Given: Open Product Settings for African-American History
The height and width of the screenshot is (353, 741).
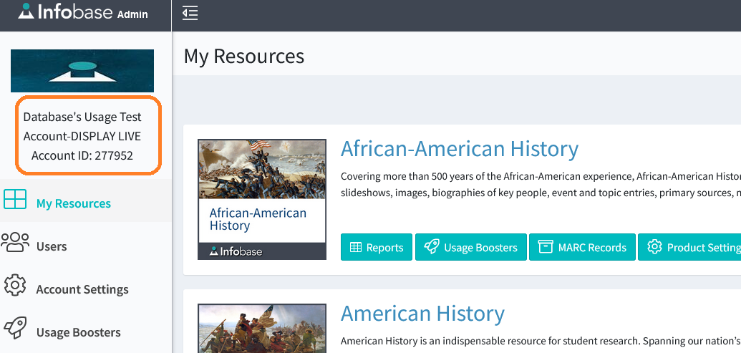Looking at the screenshot, I should (689, 247).
